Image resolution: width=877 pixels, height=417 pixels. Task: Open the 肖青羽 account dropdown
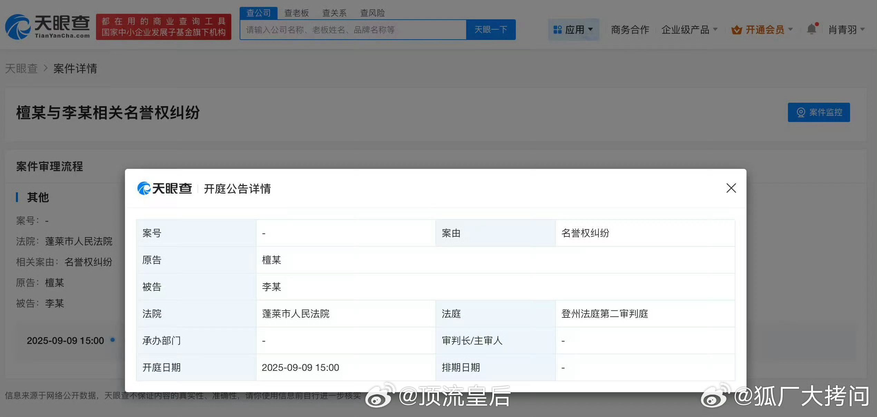pos(846,30)
